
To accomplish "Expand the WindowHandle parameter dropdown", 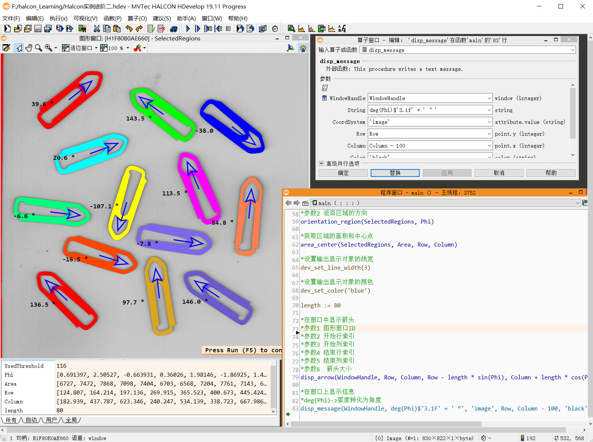I will tap(489, 98).
